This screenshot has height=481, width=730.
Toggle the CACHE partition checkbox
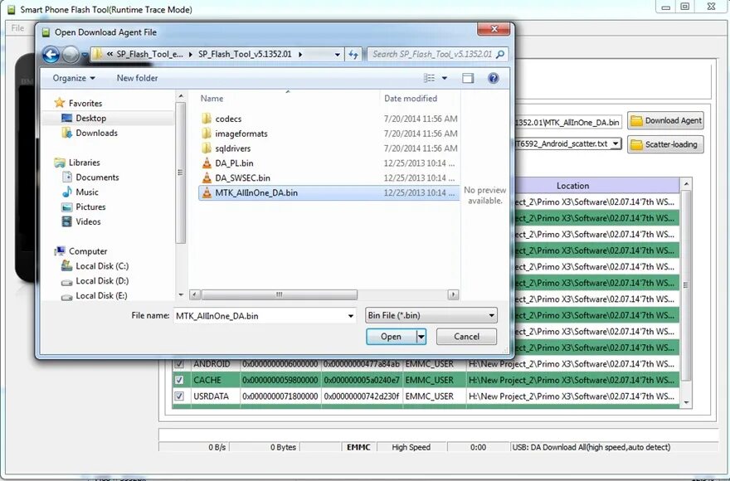point(179,381)
